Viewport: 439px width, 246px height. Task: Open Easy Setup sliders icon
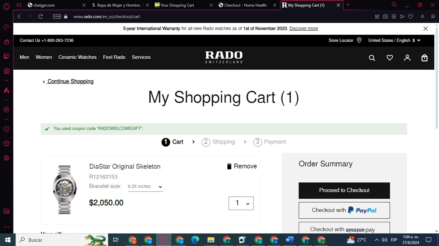[433, 17]
